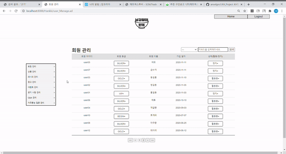Viewport: 286px width, 154px height.
Task: Open grade dropdown SILVER for user07
Action: click(x=121, y=71)
